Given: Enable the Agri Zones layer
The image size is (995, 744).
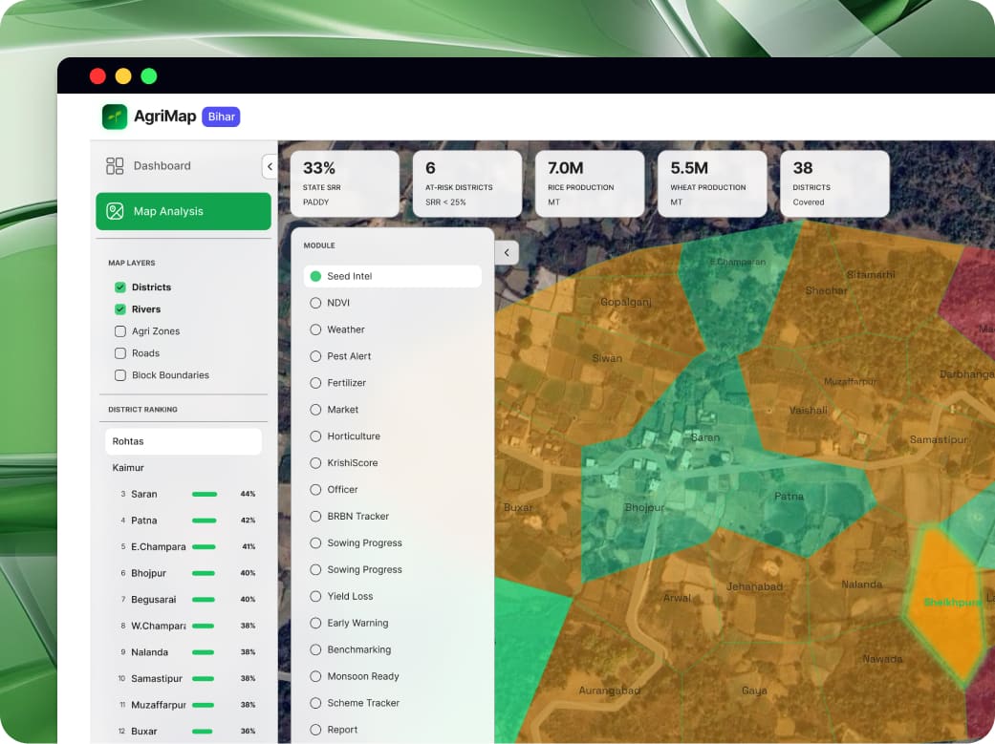Looking at the screenshot, I should pyautogui.click(x=119, y=331).
